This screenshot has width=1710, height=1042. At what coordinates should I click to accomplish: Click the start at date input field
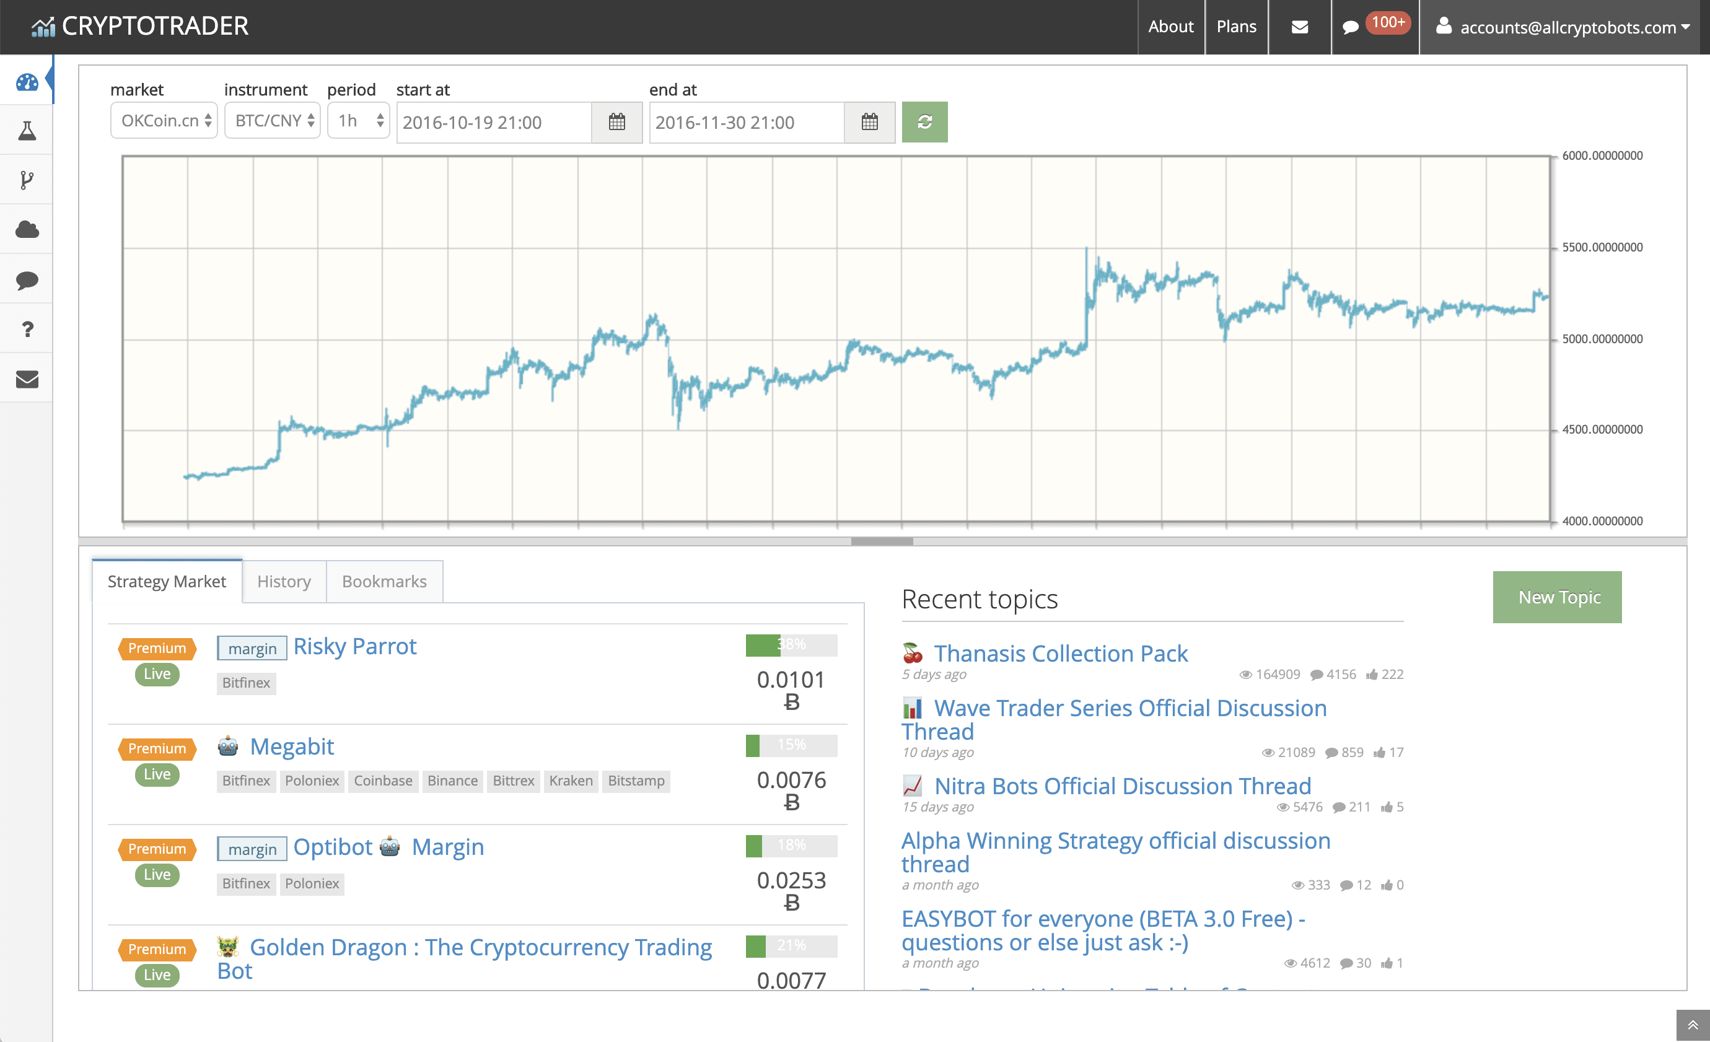494,122
